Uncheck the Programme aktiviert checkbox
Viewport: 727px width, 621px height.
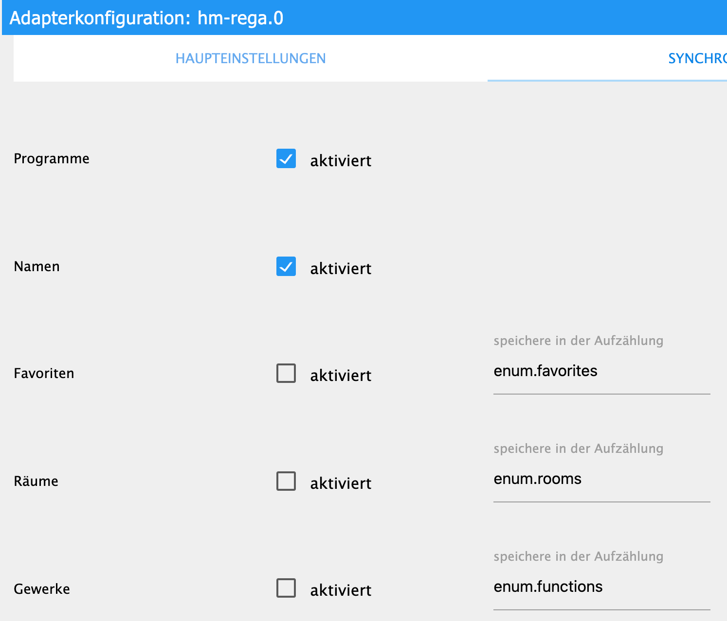[286, 159]
